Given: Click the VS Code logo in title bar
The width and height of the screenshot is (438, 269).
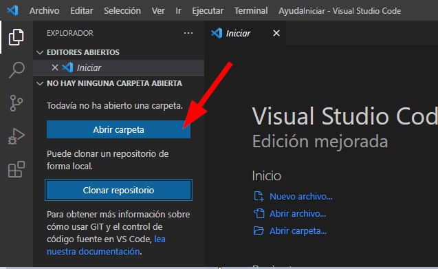Looking at the screenshot, I should click(x=12, y=10).
